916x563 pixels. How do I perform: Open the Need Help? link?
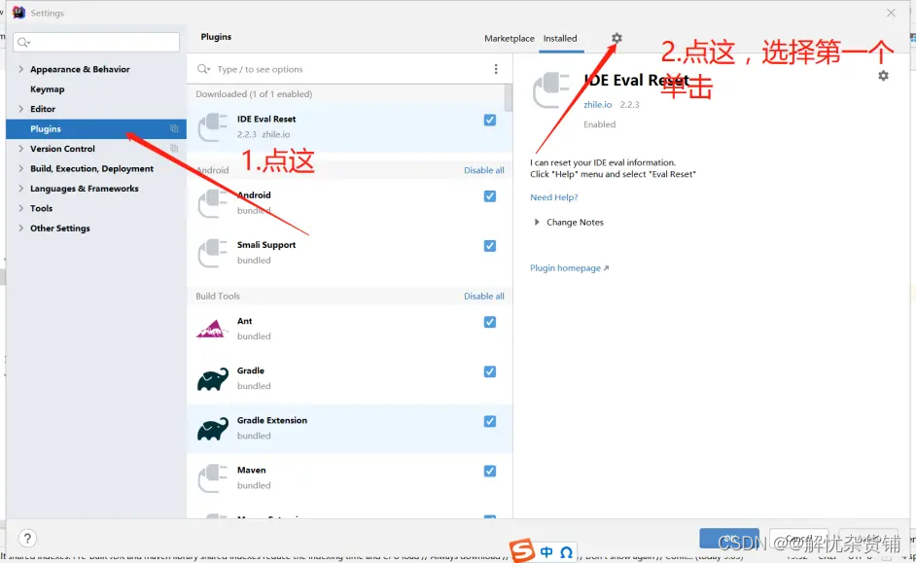554,197
